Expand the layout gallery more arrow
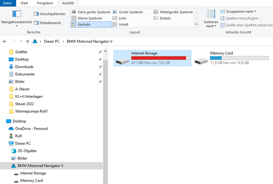 [x=197, y=25]
